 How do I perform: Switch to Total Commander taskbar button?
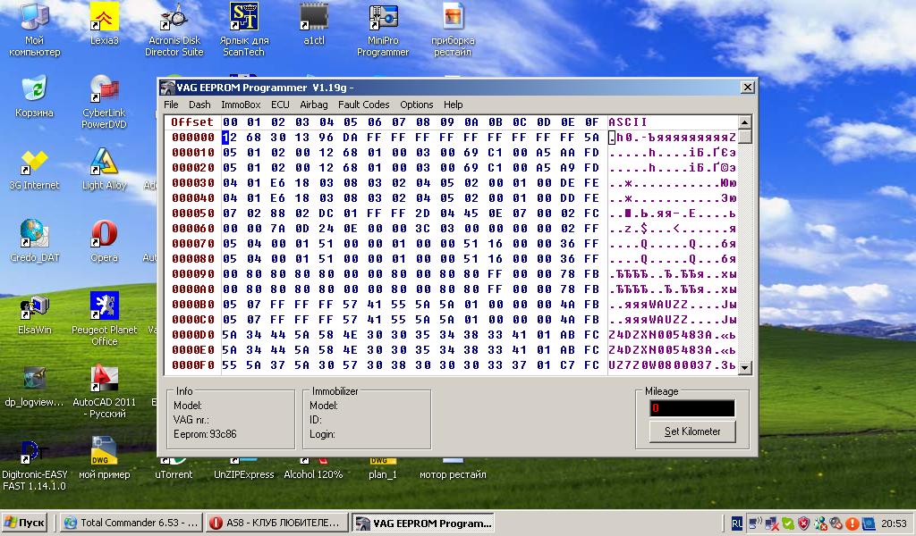click(x=131, y=523)
